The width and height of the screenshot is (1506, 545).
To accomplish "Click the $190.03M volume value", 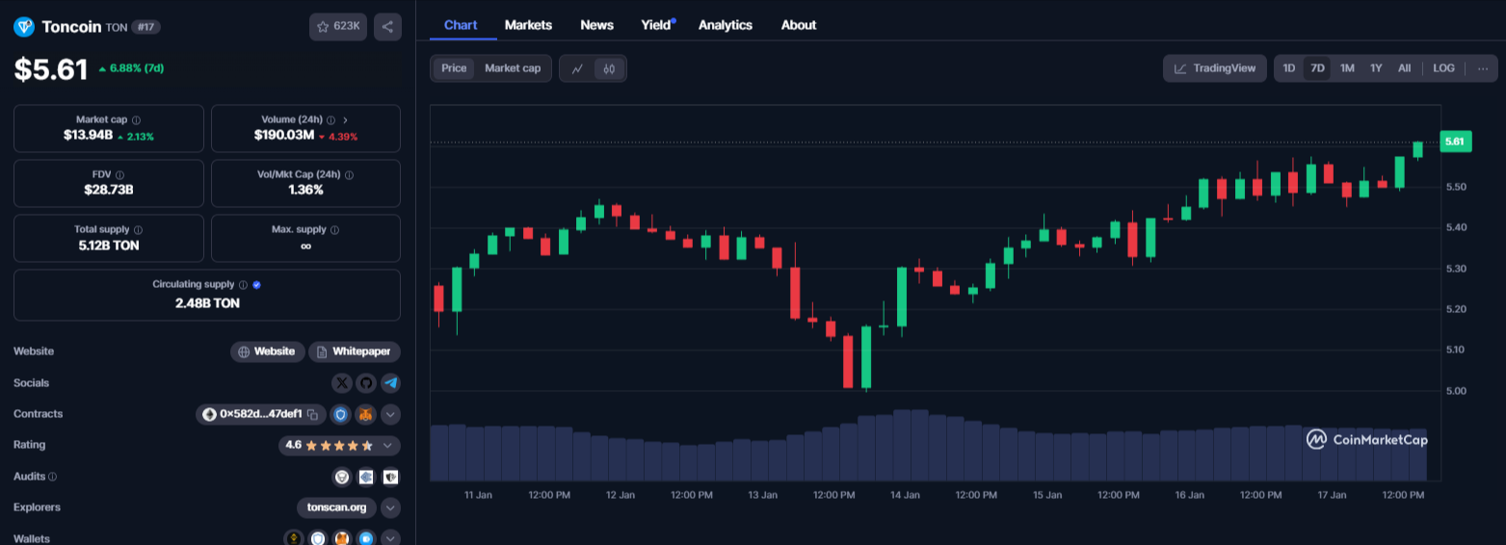I will click(x=284, y=136).
